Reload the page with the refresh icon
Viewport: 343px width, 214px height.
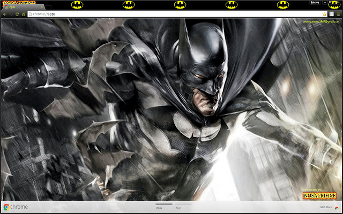pyautogui.click(x=17, y=14)
